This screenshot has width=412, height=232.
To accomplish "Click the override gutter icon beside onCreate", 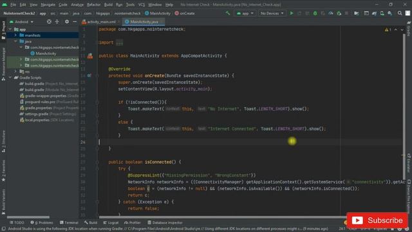I will pos(89,75).
